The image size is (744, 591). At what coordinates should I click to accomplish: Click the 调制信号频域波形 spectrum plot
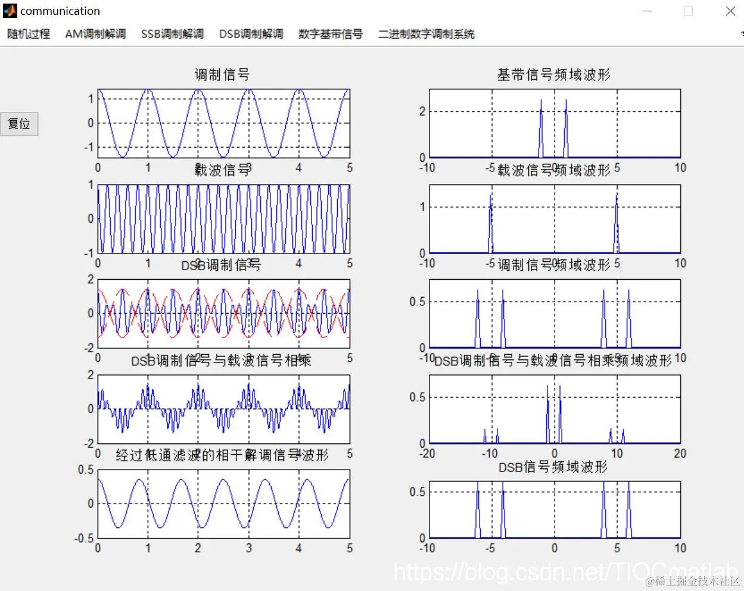[555, 313]
